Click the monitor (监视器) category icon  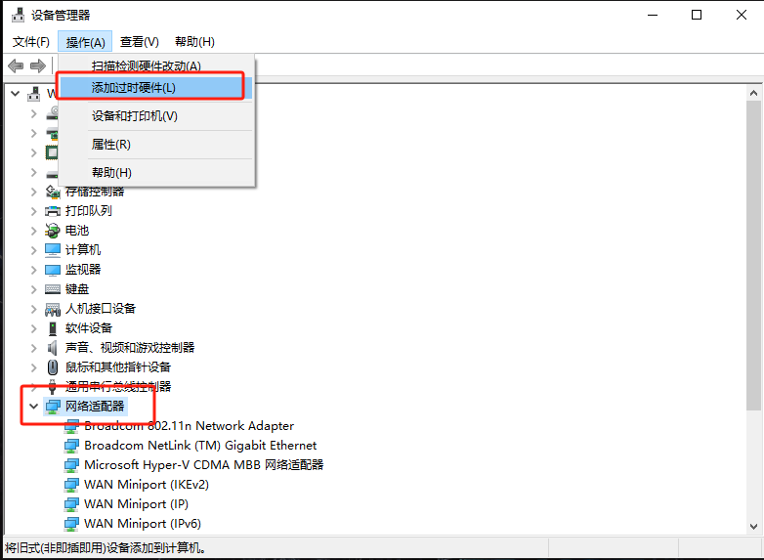coord(53,270)
